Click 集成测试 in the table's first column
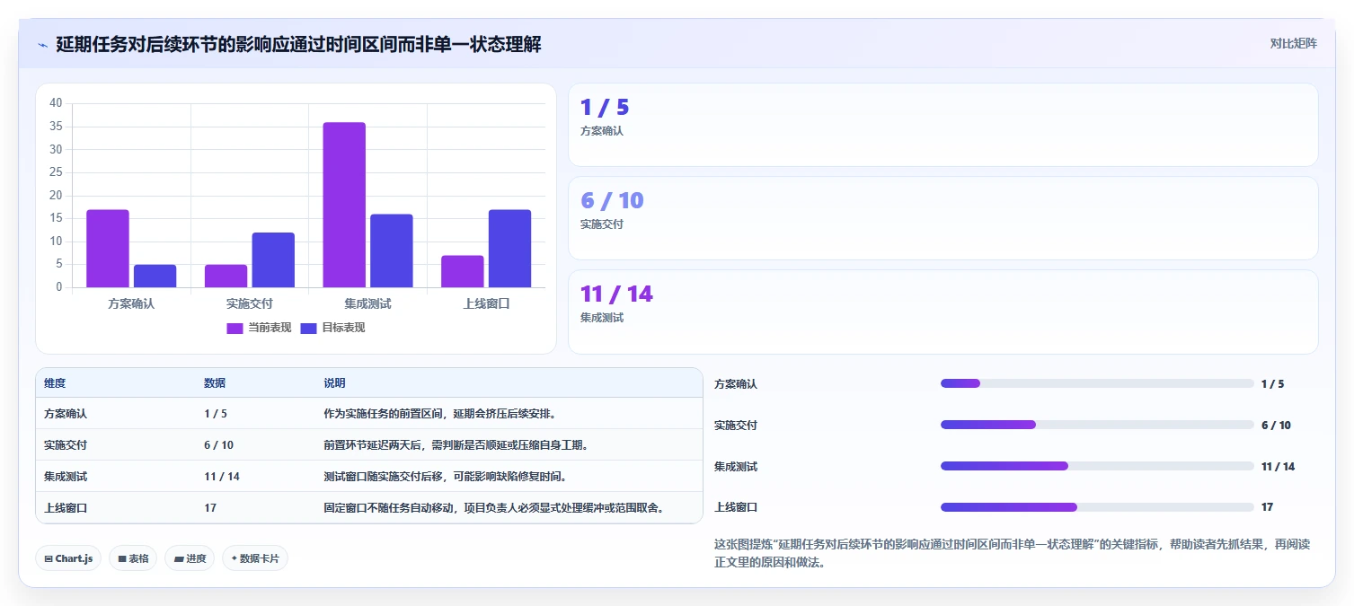The width and height of the screenshot is (1354, 606). [66, 477]
